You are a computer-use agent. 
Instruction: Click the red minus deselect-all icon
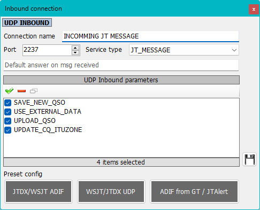pyautogui.click(x=21, y=91)
